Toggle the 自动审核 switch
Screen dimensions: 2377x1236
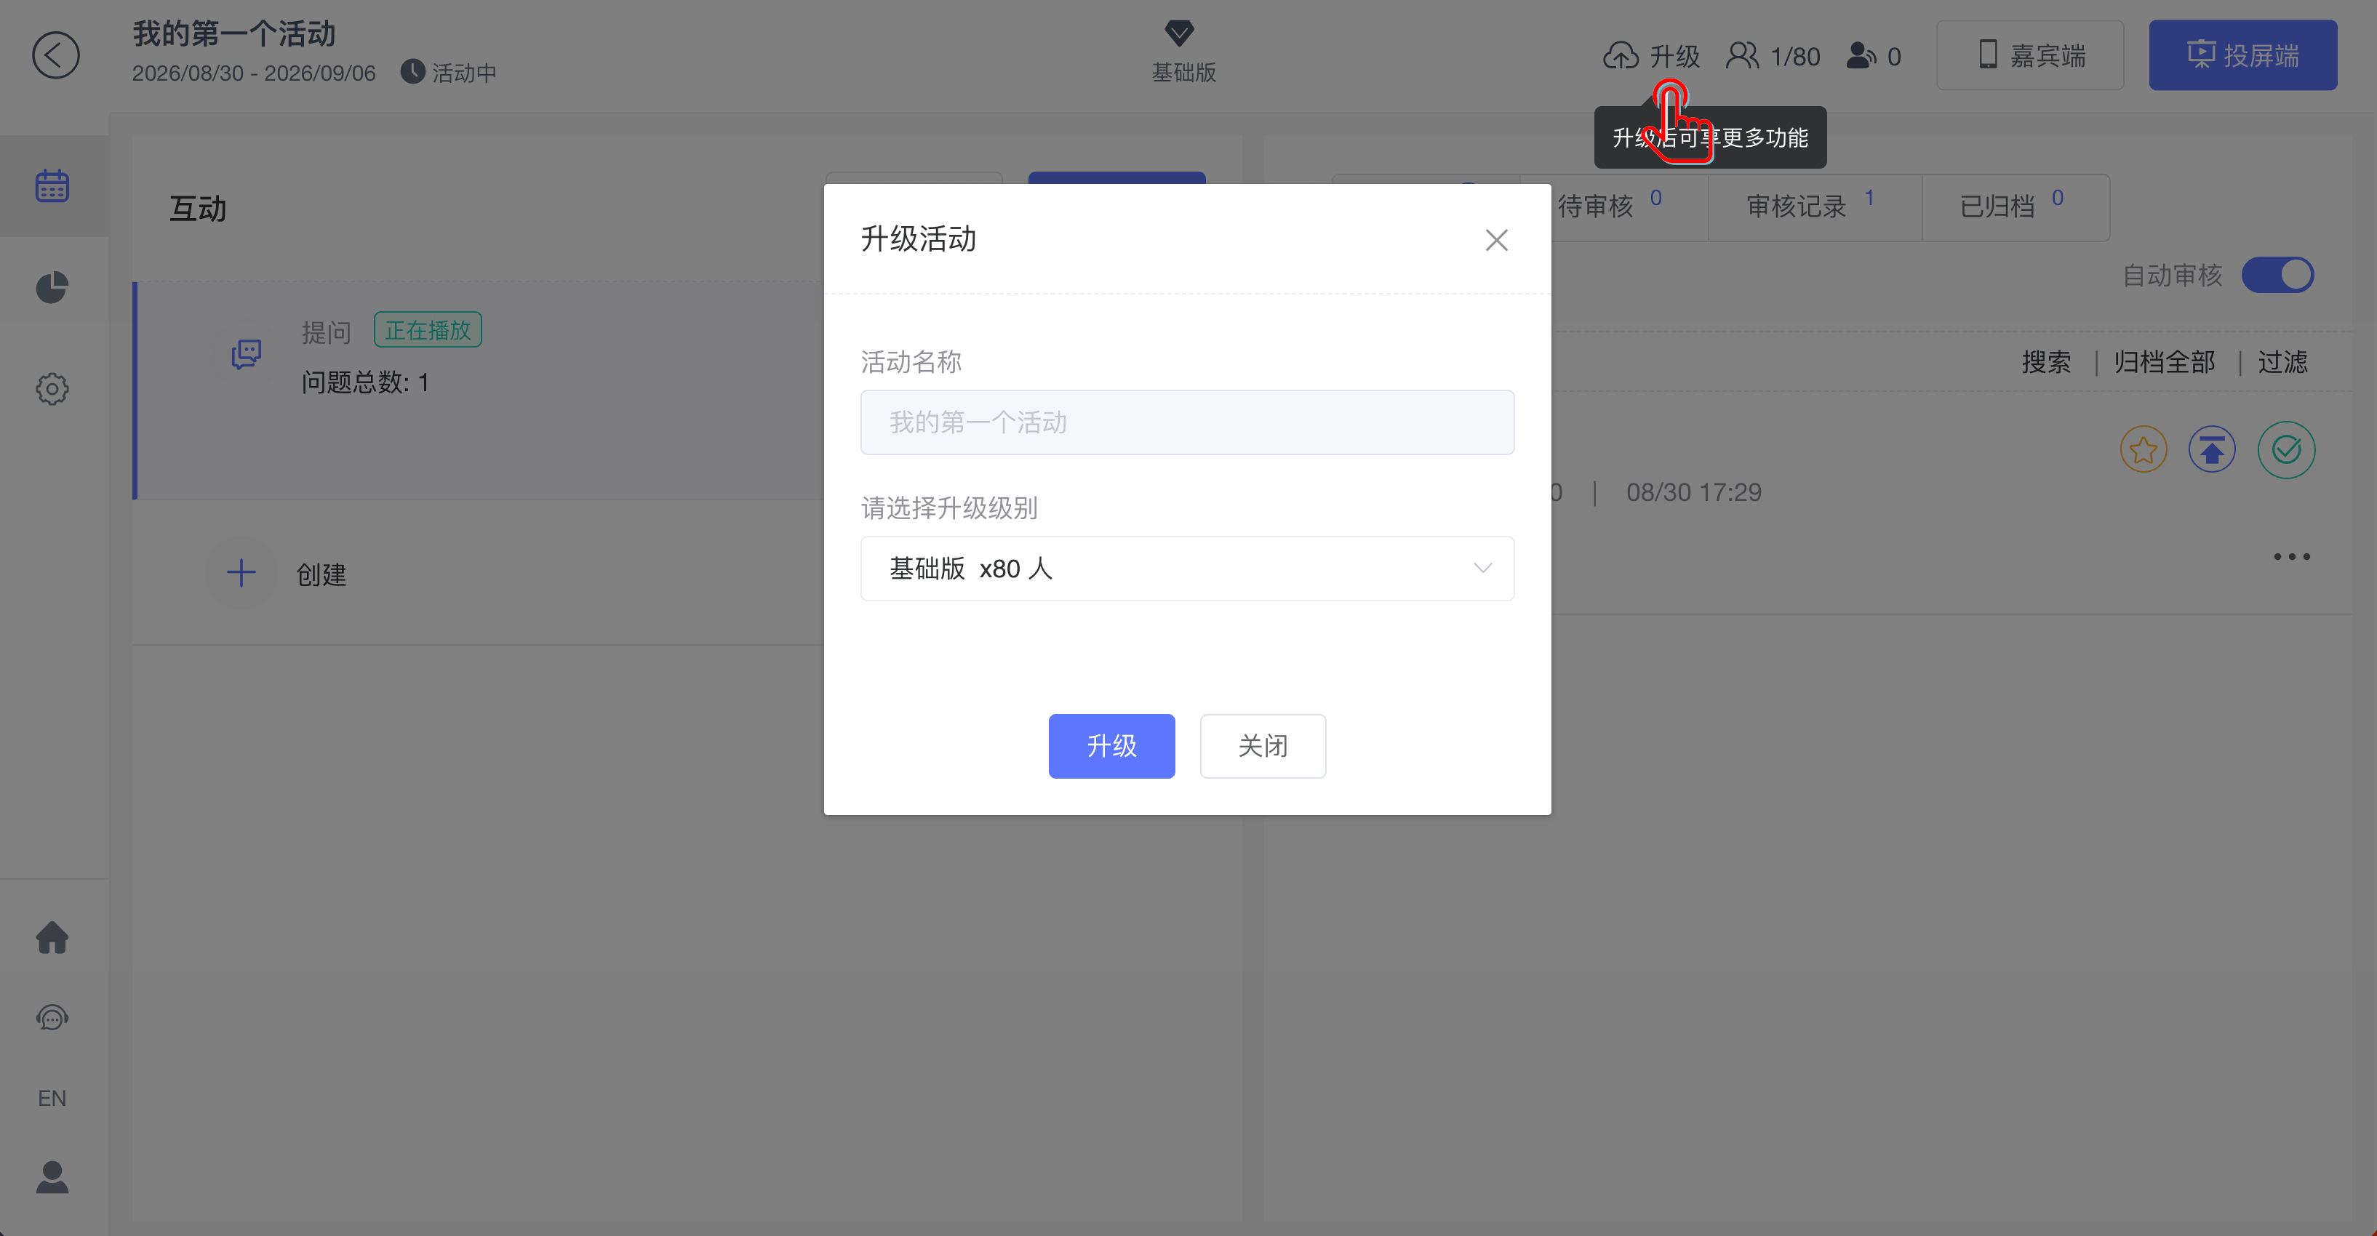pyautogui.click(x=2277, y=275)
